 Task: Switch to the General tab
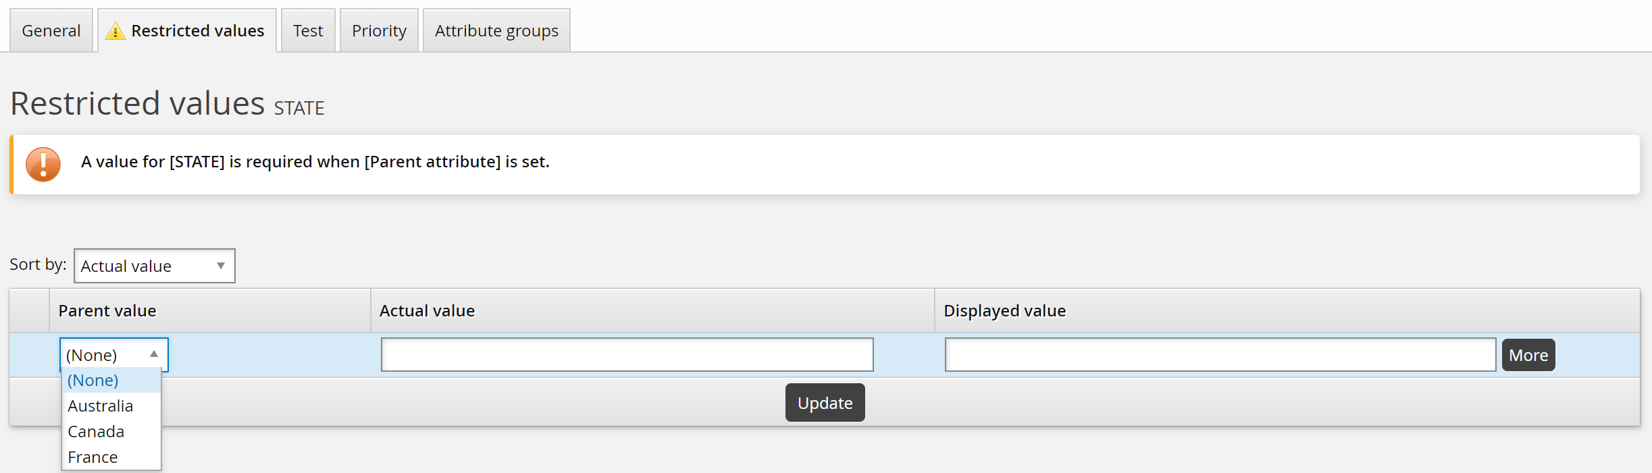pos(51,31)
